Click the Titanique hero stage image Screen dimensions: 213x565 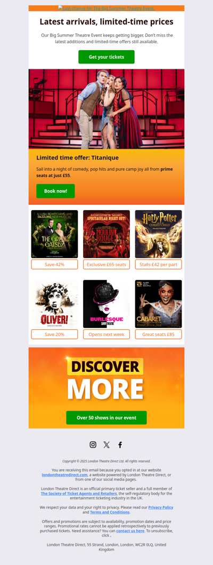pos(106,109)
